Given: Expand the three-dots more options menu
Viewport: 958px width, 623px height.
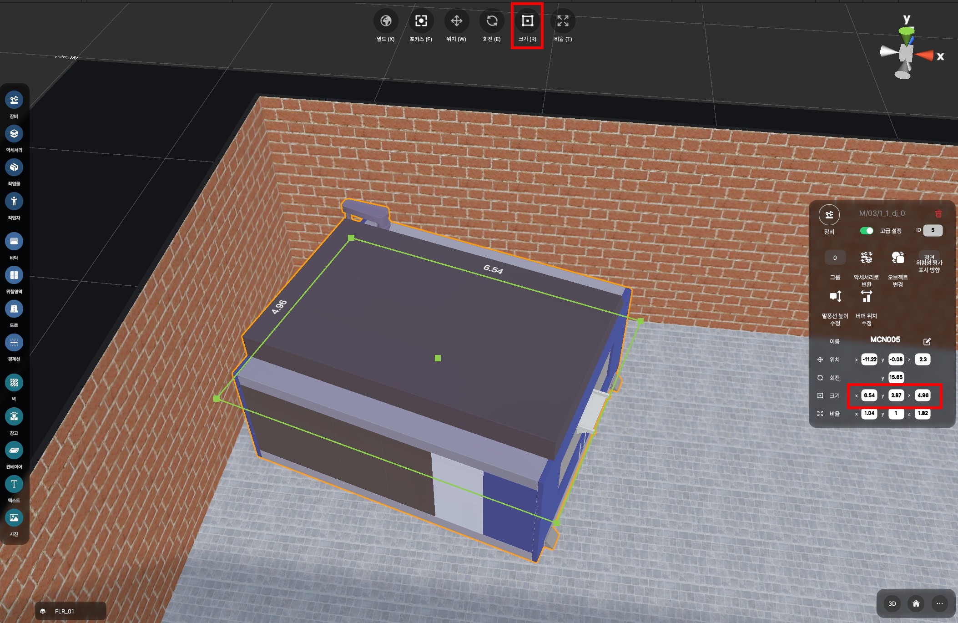Looking at the screenshot, I should pos(940,604).
